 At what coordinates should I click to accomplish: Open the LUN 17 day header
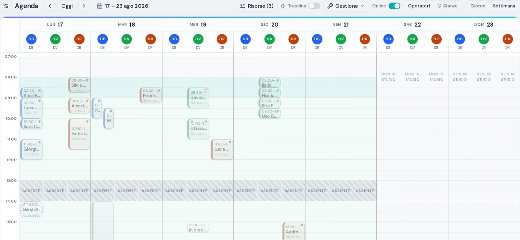(x=55, y=25)
